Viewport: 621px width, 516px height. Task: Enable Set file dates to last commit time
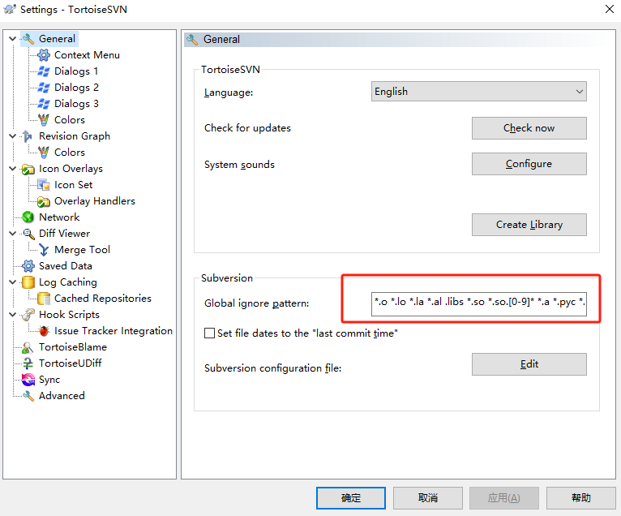(x=209, y=333)
